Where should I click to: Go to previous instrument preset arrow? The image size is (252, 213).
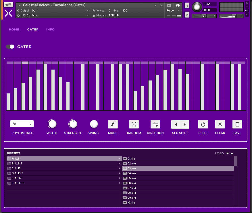pos(156,5)
